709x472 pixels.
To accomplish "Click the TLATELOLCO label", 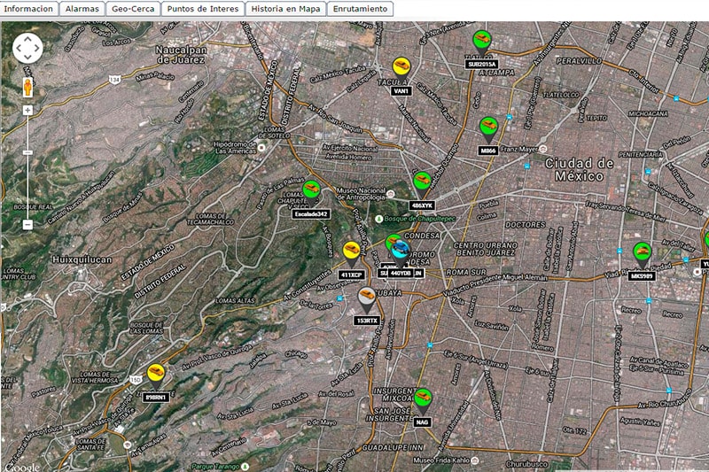I will pyautogui.click(x=561, y=95).
